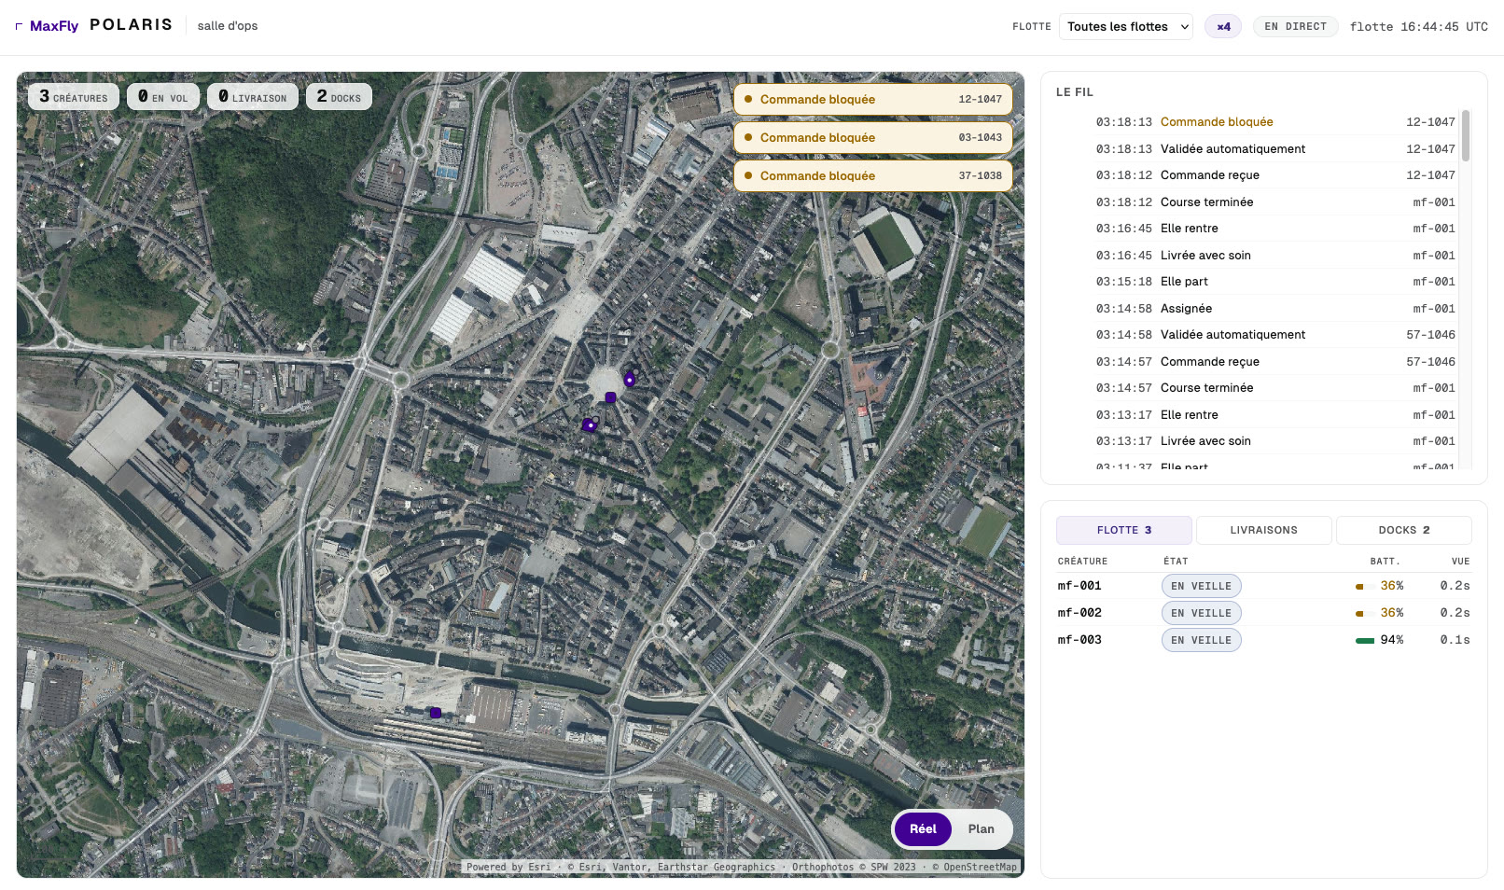Viewport: 1504px width, 890px height.
Task: Click the green battery icon for mf-003
Action: coord(1365,641)
